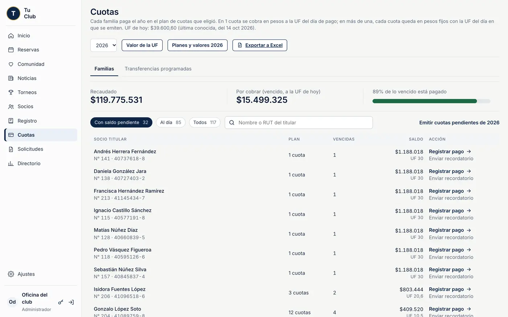The image size is (508, 317).
Task: Open Socios in the sidebar
Action: tap(41, 107)
